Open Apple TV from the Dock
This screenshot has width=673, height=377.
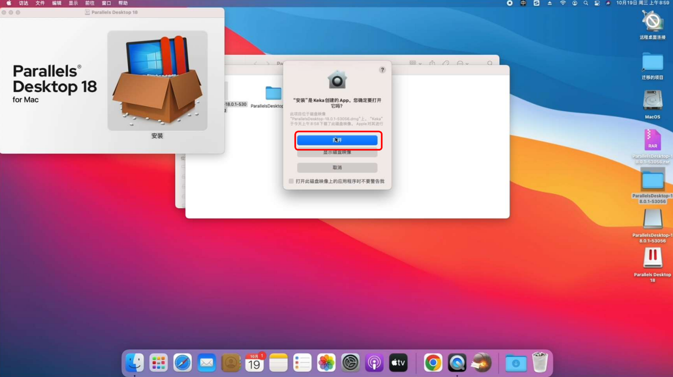click(398, 363)
